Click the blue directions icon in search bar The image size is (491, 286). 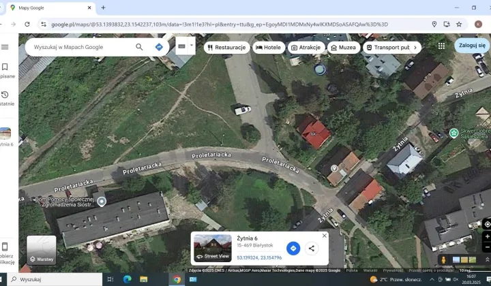(x=159, y=47)
